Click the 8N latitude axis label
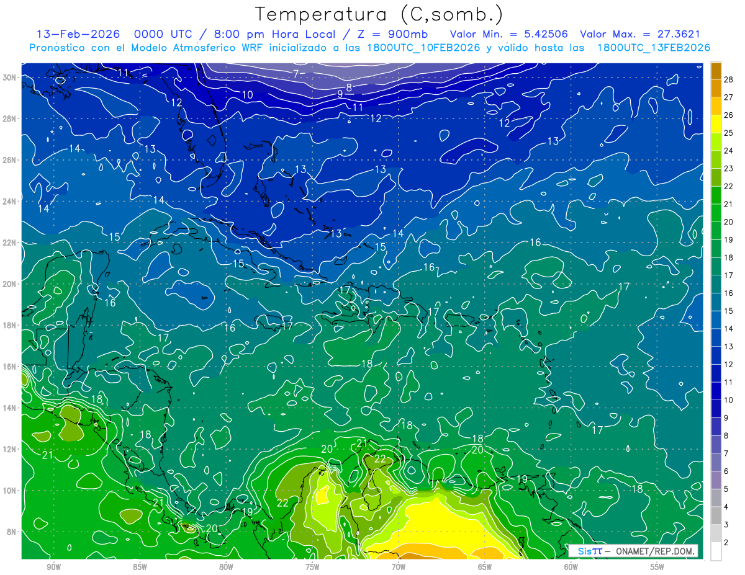The height and width of the screenshot is (575, 745). coord(12,532)
